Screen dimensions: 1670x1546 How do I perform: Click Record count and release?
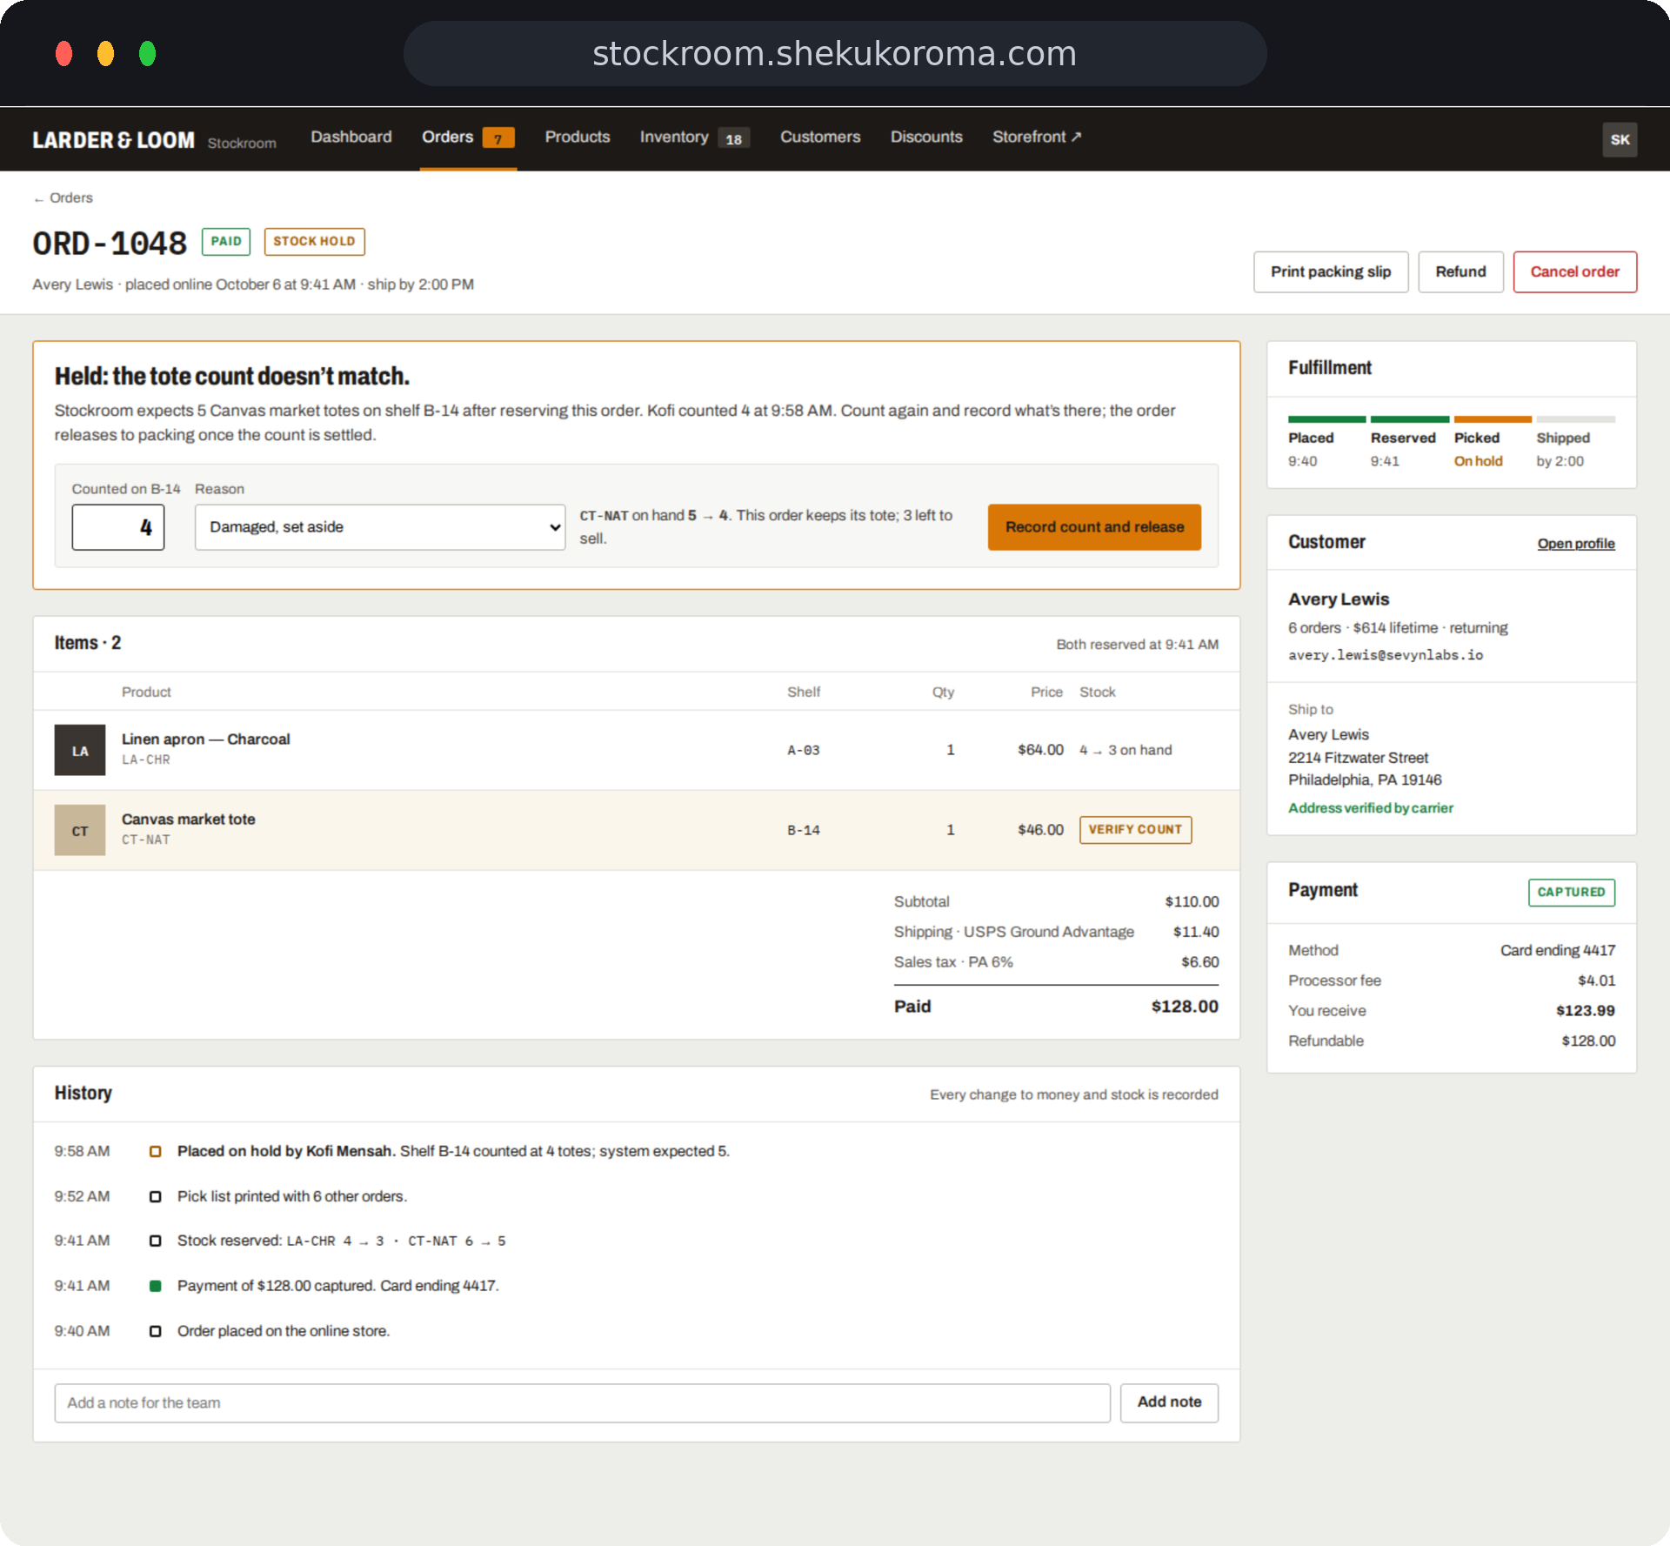[x=1094, y=527]
